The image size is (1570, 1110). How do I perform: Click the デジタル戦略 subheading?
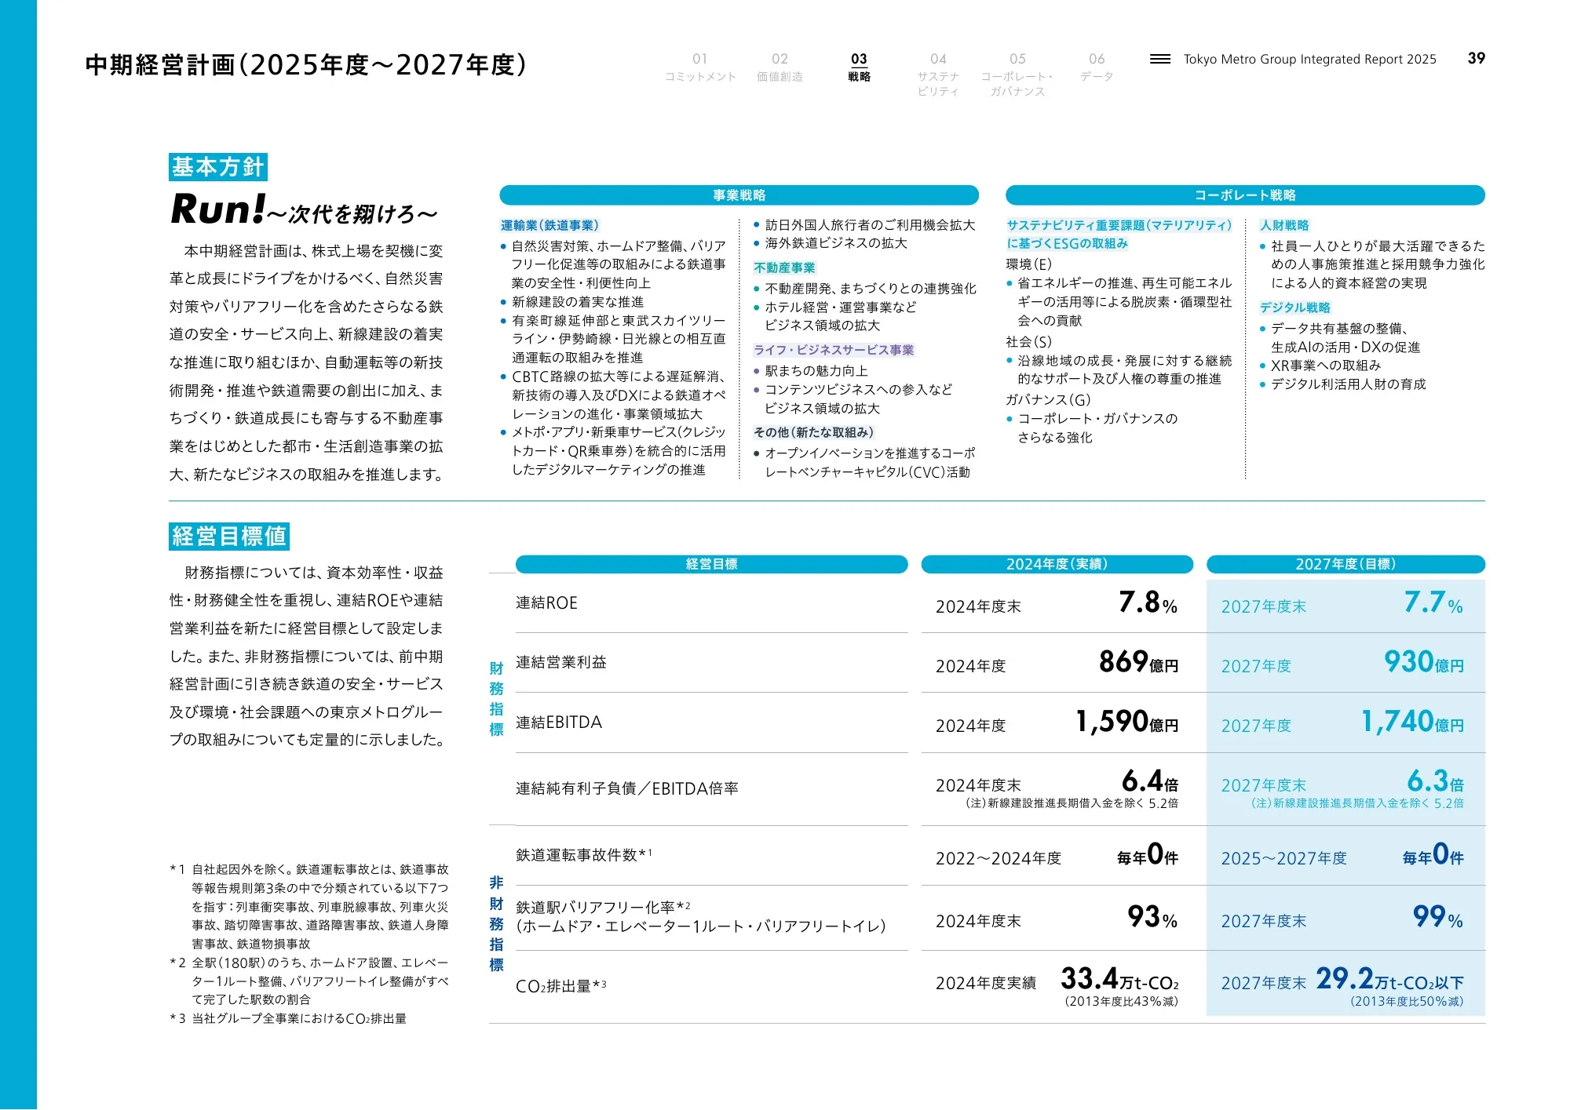click(1295, 308)
